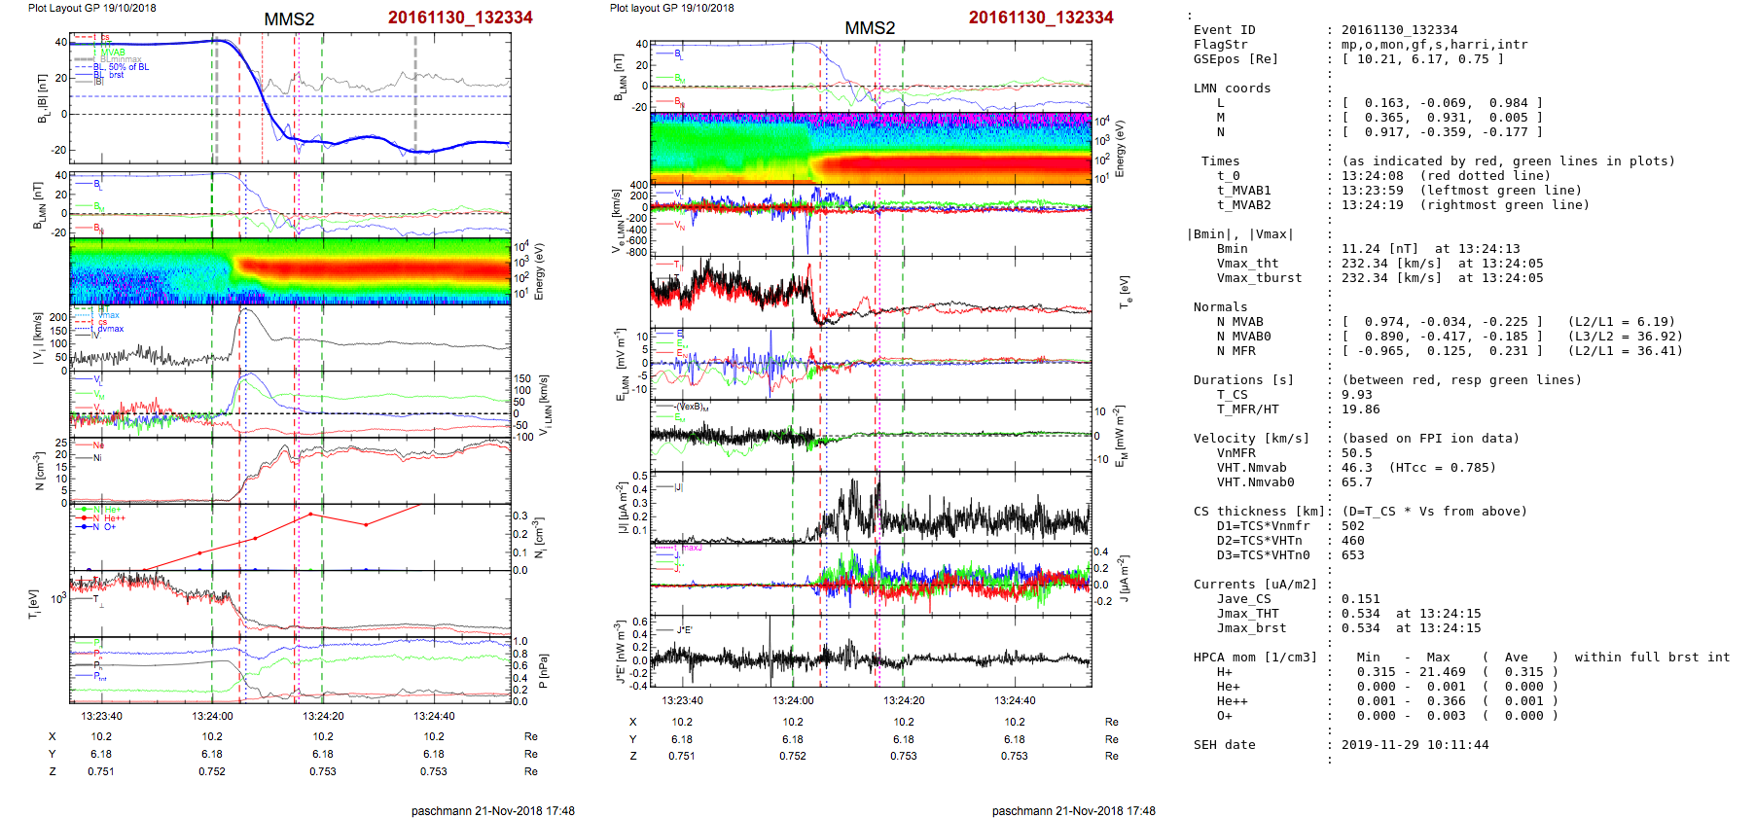Click the 13:24:20 tick label under right plot
Viewport: 1755px width, 818px height.
coord(904,700)
